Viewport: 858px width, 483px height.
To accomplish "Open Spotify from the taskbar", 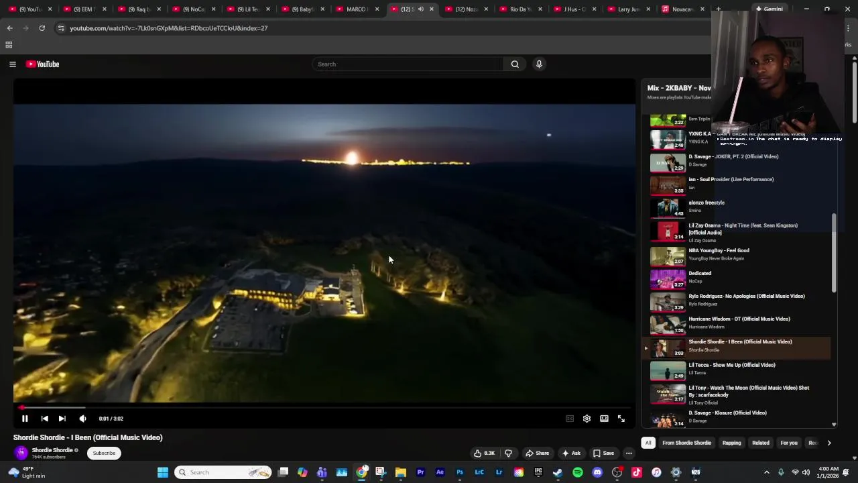I will click(578, 472).
